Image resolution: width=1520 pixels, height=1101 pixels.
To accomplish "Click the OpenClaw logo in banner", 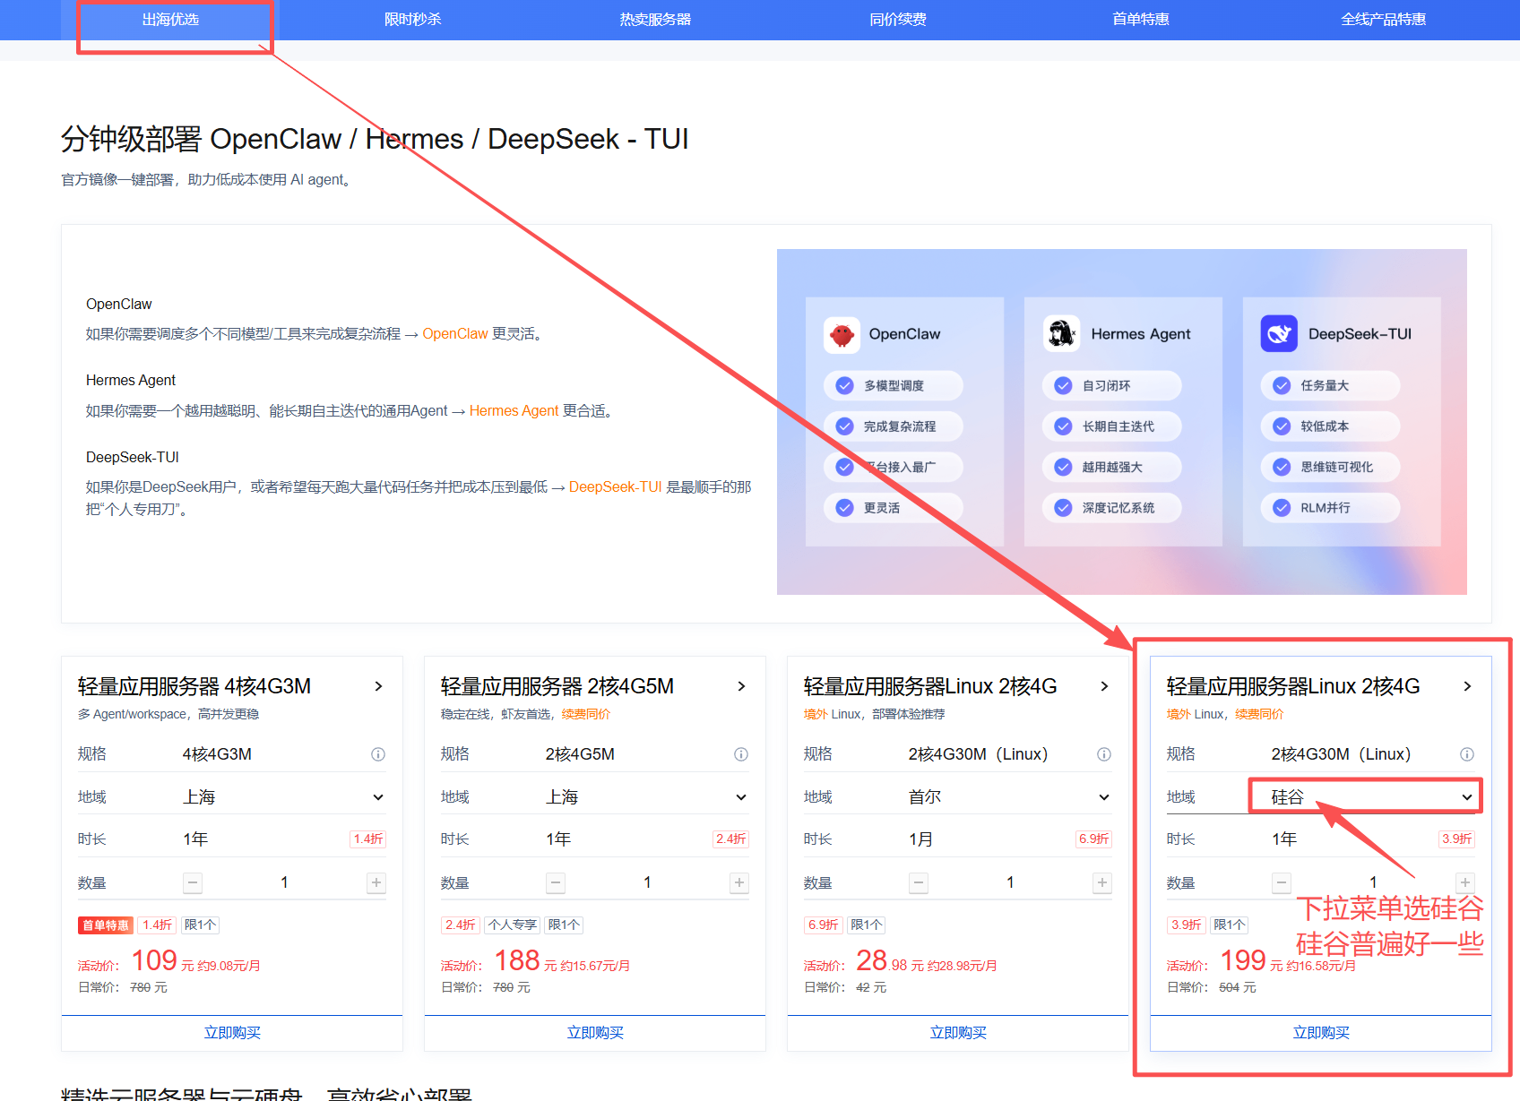I will click(x=842, y=335).
